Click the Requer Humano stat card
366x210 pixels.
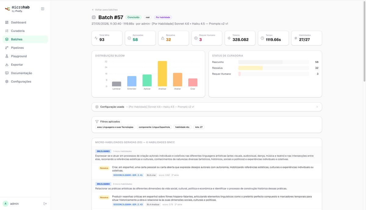pyautogui.click(x=207, y=38)
